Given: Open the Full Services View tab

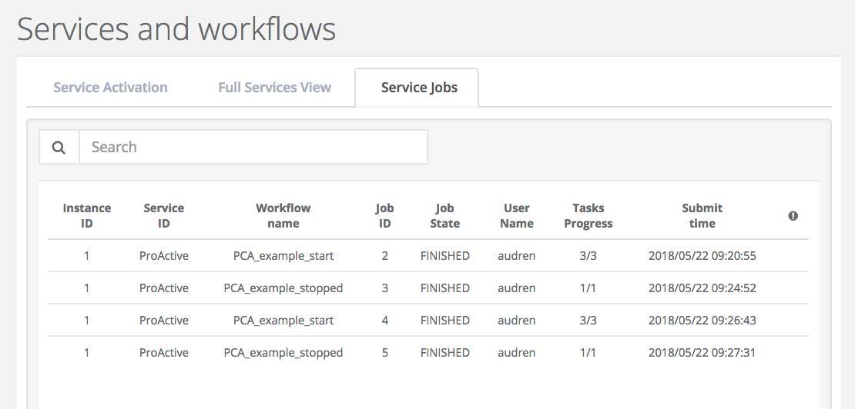Looking at the screenshot, I should pyautogui.click(x=275, y=88).
